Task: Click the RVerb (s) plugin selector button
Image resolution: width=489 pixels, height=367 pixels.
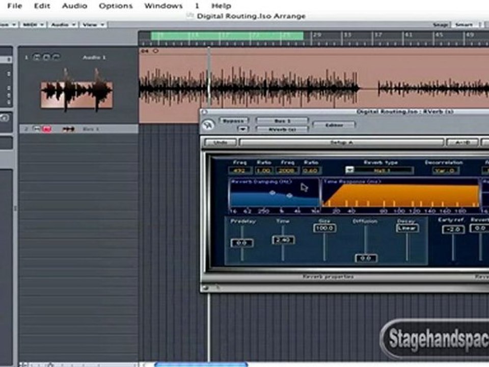Action: point(282,129)
